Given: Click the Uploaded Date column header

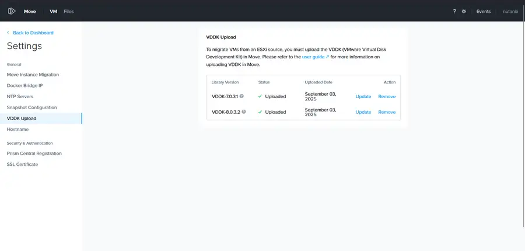Looking at the screenshot, I should pos(318,82).
